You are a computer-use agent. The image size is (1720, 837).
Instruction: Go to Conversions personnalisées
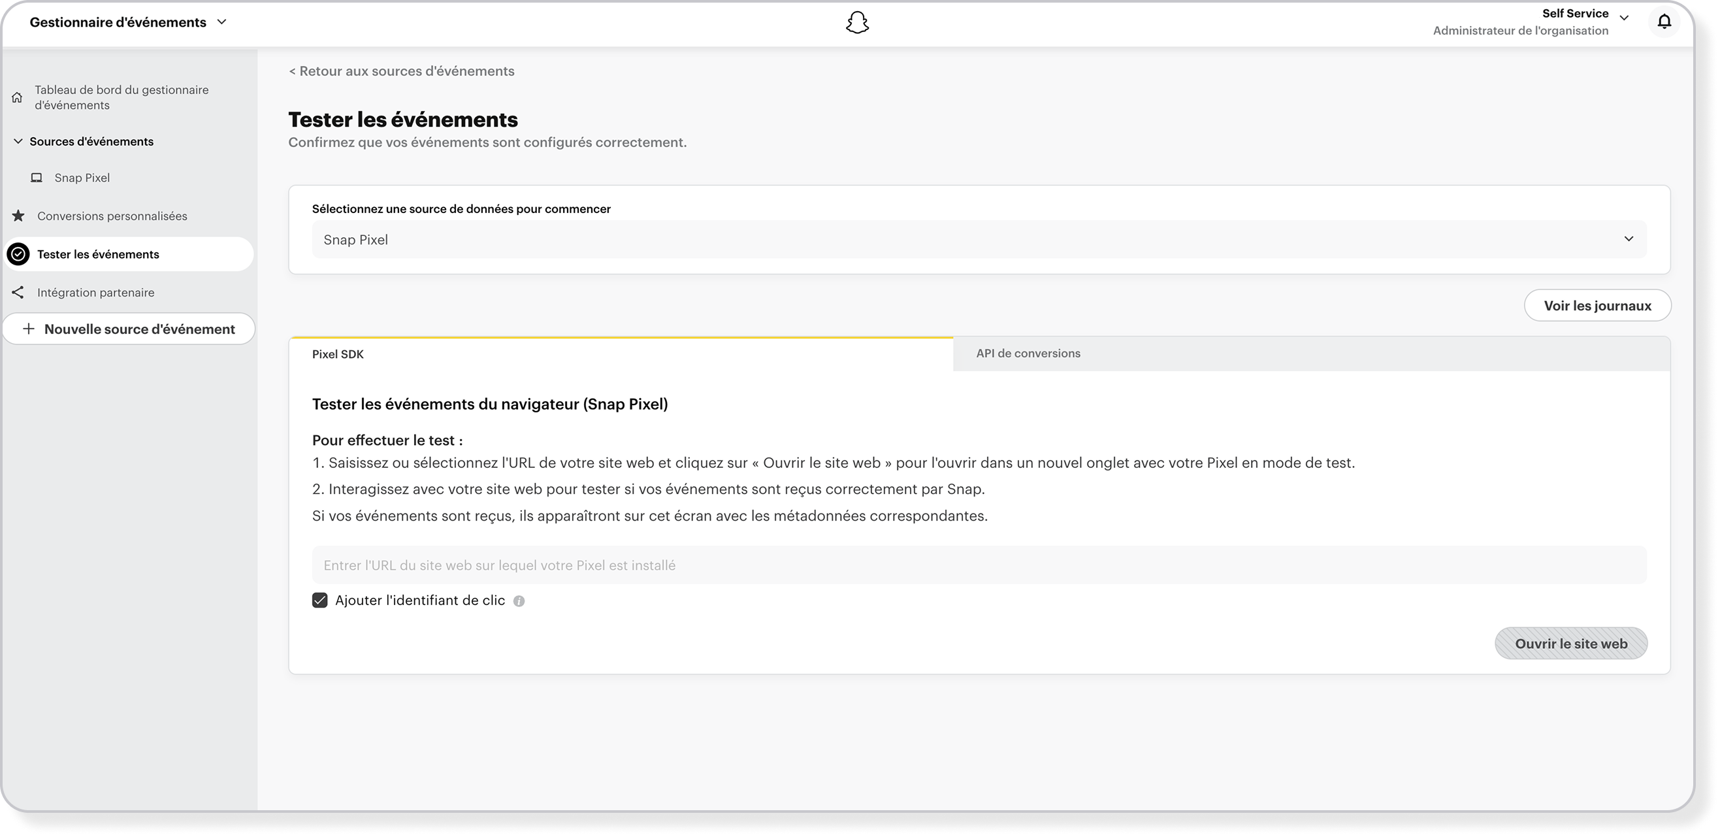[112, 216]
